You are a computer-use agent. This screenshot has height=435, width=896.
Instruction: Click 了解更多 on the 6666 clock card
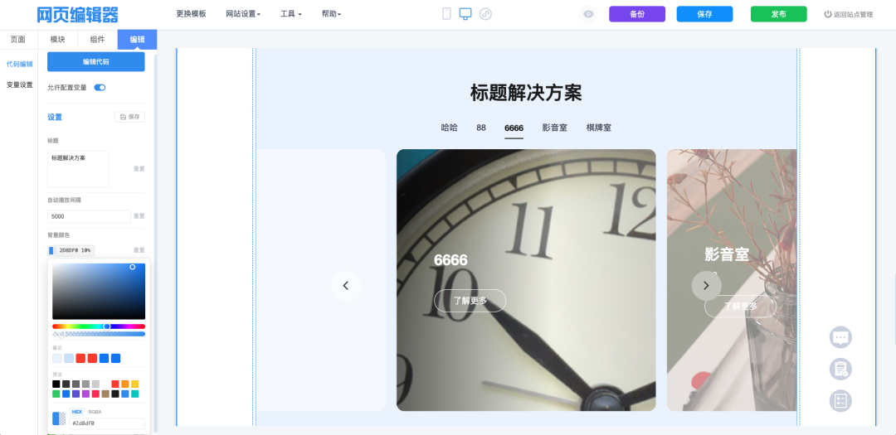tap(470, 301)
